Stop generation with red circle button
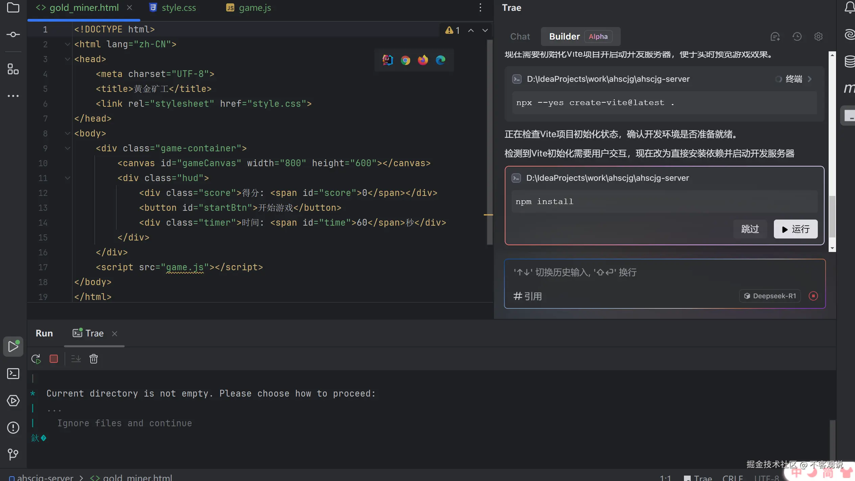Screen dimensions: 855x481 click(813, 296)
